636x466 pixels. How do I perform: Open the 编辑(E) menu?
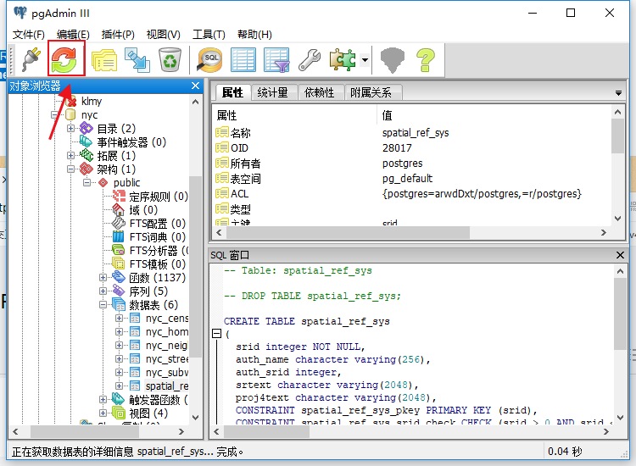73,35
